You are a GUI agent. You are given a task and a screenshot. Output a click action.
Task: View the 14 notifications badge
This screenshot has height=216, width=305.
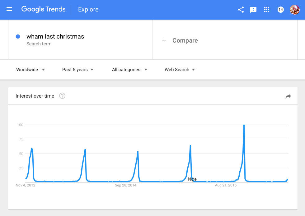(280, 10)
